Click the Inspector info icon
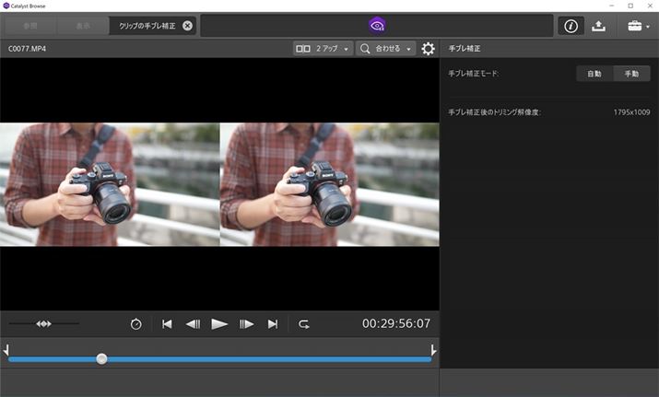This screenshot has height=397, width=659. tap(571, 26)
